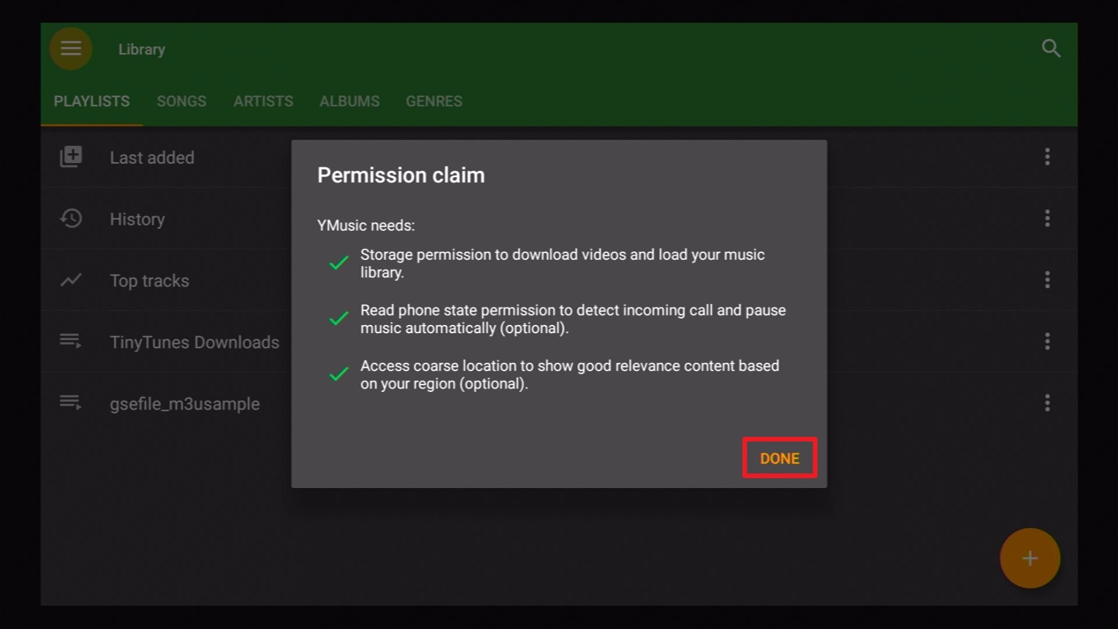1118x629 pixels.
Task: Switch to the Albums tab
Action: (x=349, y=101)
